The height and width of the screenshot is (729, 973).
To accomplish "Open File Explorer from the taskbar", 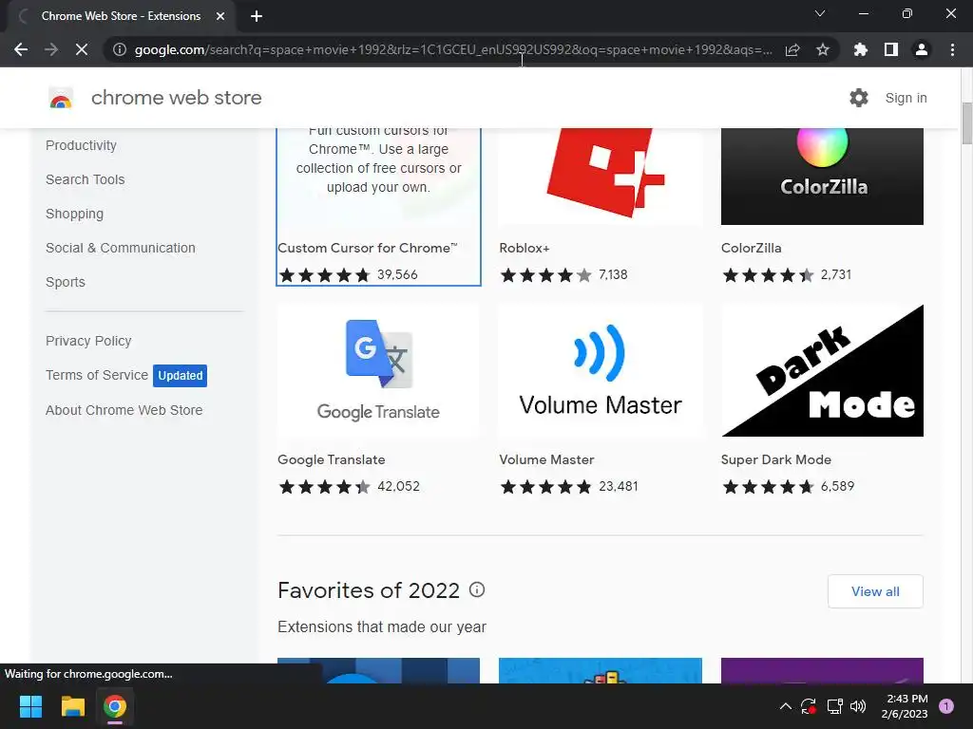I will click(x=72, y=706).
